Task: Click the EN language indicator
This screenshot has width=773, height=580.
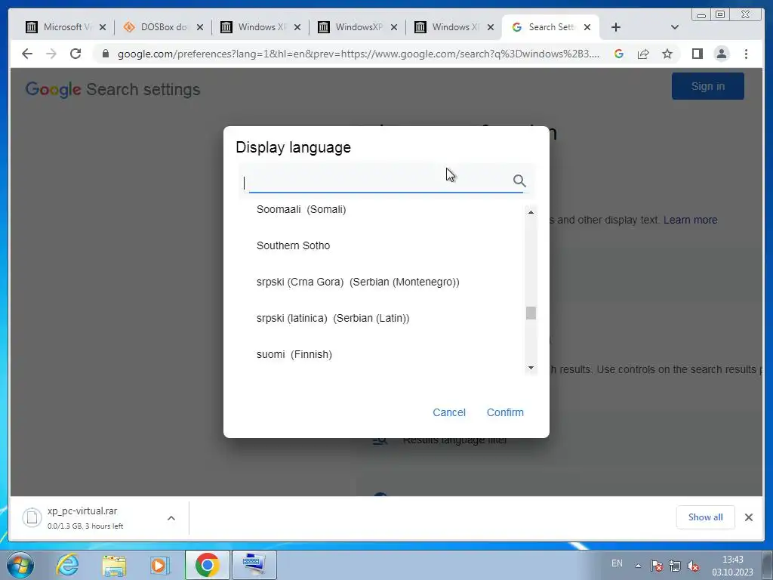Action: coord(617,563)
